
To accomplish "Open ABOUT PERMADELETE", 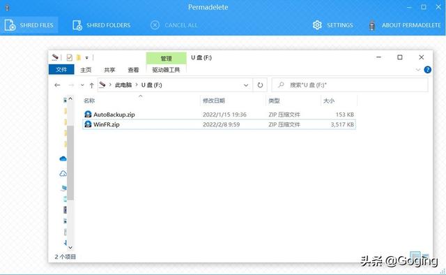I will [405, 25].
